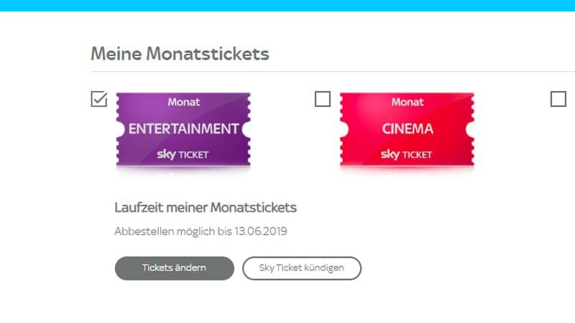Uncheck the Entertainment ticket checkbox
Image resolution: width=575 pixels, height=323 pixels.
pyautogui.click(x=99, y=99)
